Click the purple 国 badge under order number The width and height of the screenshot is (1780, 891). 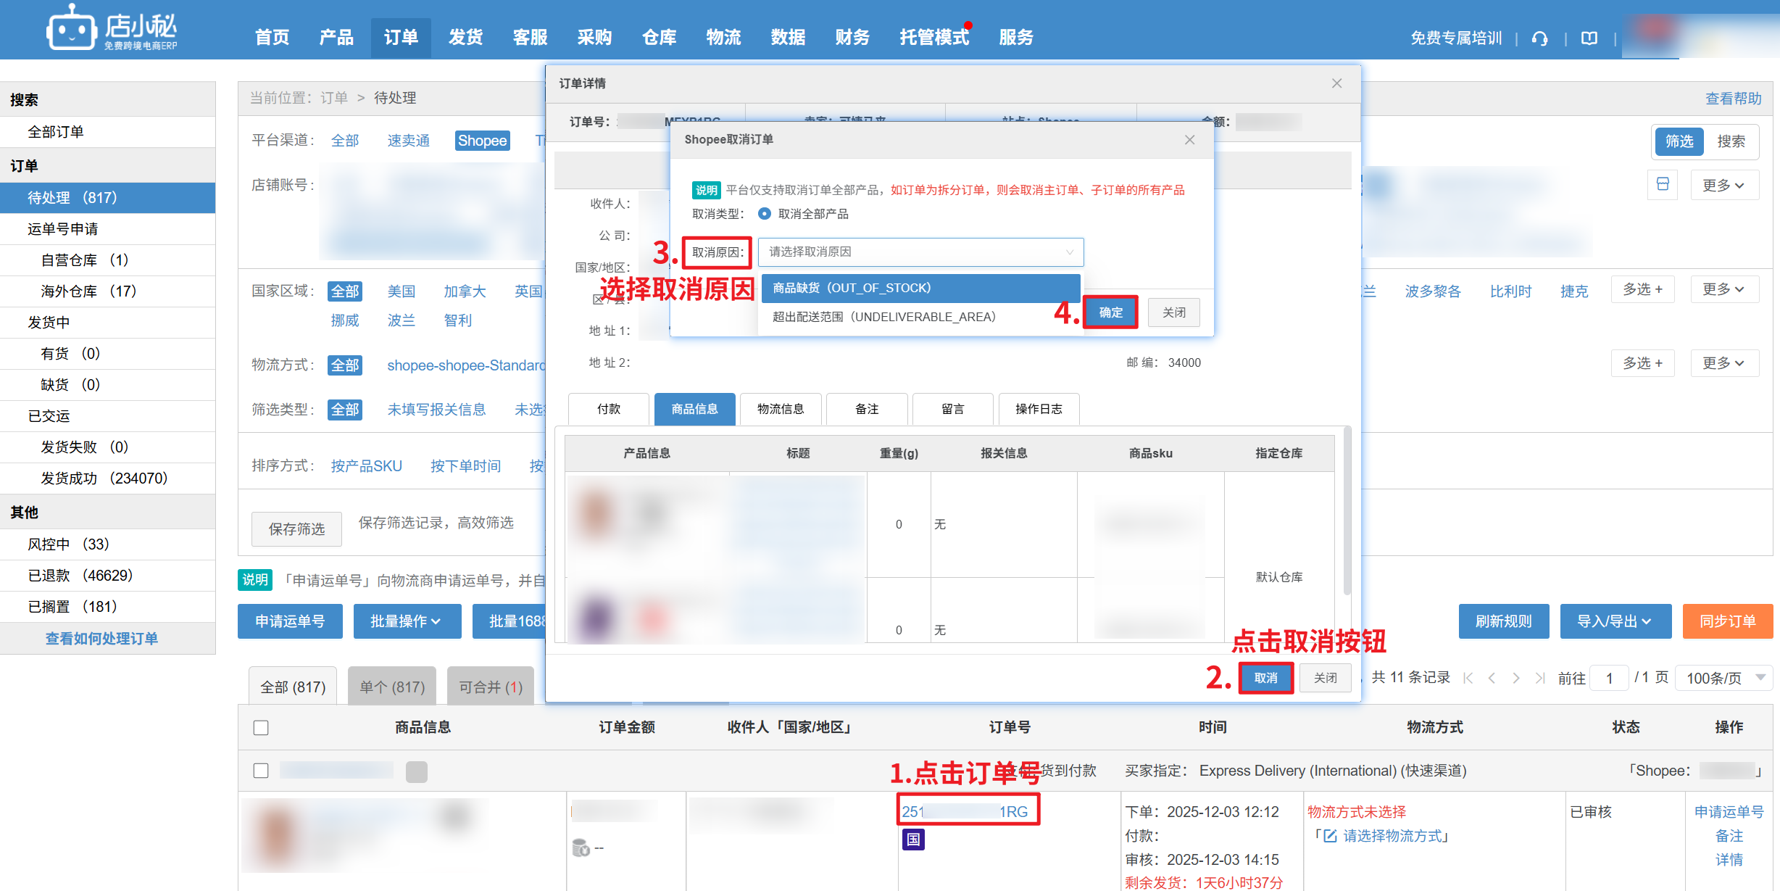click(x=913, y=840)
